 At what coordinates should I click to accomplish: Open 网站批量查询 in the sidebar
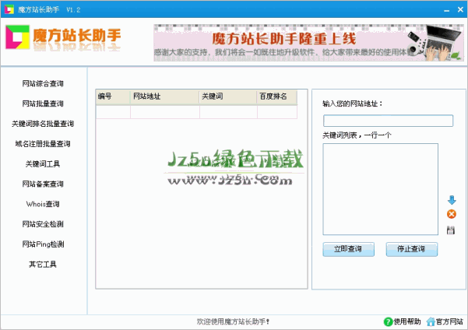(x=43, y=104)
